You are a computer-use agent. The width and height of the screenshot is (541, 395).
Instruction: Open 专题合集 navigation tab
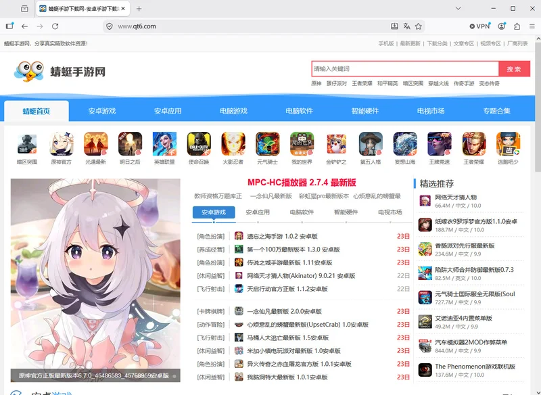(x=496, y=111)
